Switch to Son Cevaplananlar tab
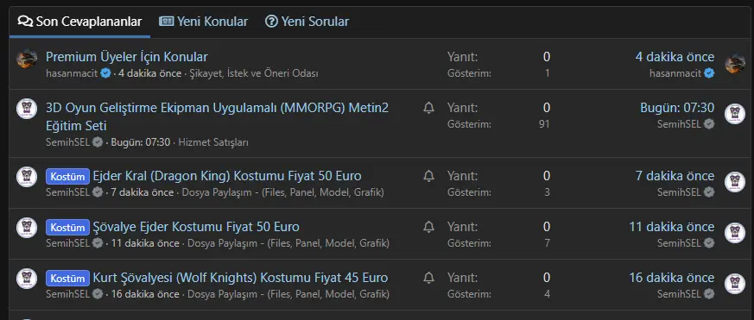The width and height of the screenshot is (754, 320). pos(79,22)
